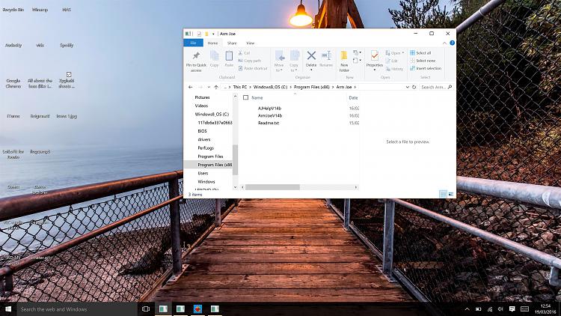The height and width of the screenshot is (316, 561).
Task: Click Select none in ribbon
Action: [x=423, y=61]
